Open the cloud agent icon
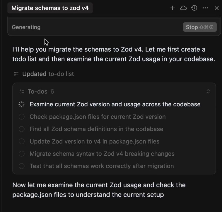This screenshot has height=212, width=222. [183, 8]
